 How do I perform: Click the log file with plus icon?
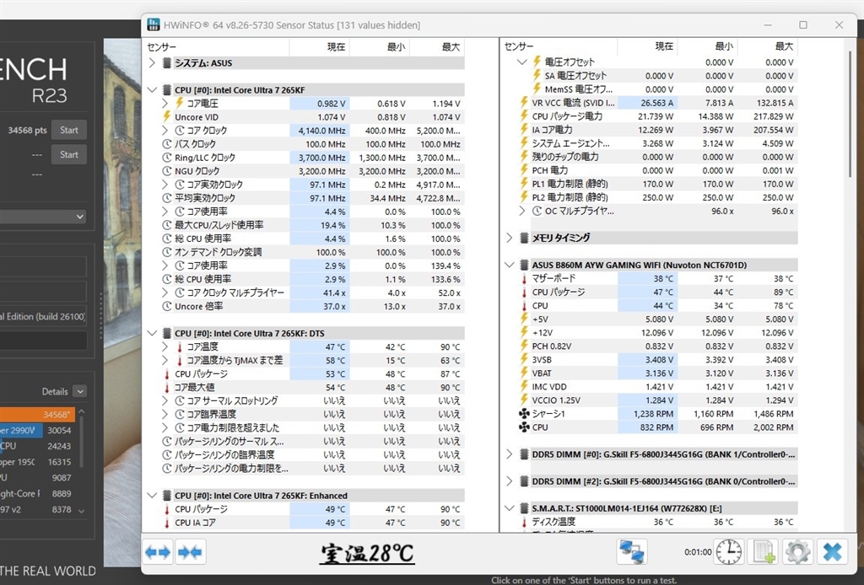[x=764, y=551]
